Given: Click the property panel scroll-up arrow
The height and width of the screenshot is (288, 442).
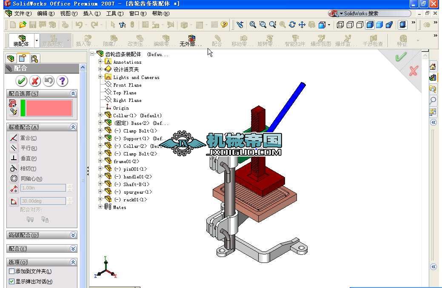Looking at the screenshot, I should (83, 67).
